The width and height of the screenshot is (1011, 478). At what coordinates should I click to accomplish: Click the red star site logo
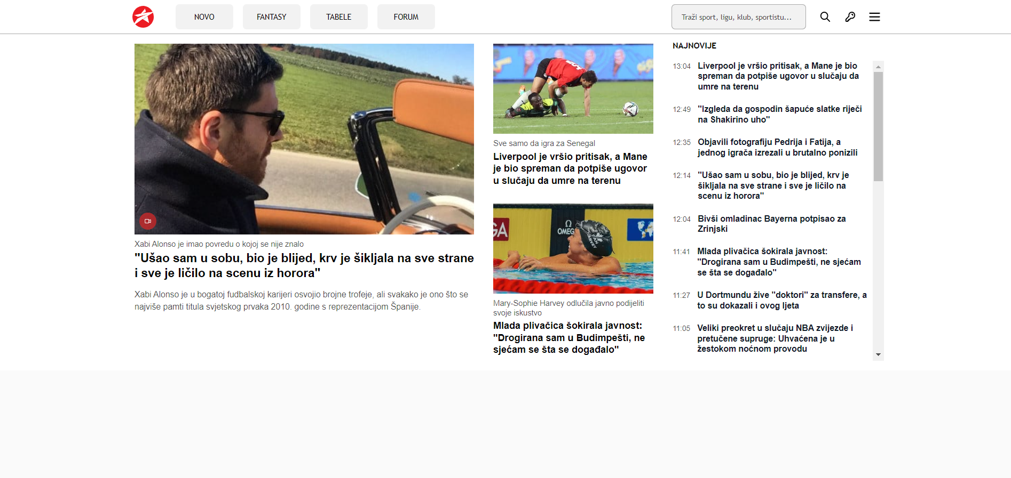coord(143,17)
